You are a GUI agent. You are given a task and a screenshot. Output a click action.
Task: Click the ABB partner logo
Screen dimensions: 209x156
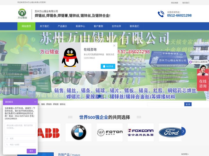click(49, 133)
